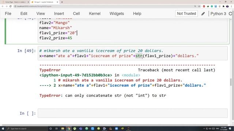Go forward in browser history
Image resolution: width=234 pixels, height=131 pixels.
[x=7, y=6]
